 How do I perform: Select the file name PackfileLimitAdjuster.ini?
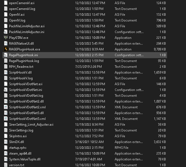(27, 32)
